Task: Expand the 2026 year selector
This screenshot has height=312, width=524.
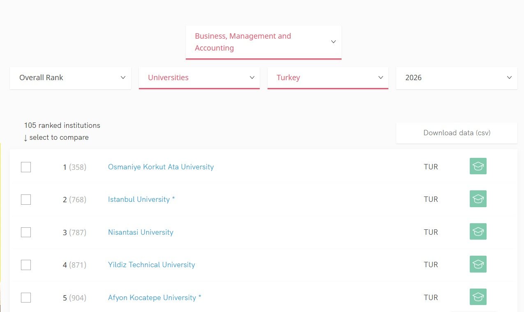Action: pyautogui.click(x=456, y=78)
